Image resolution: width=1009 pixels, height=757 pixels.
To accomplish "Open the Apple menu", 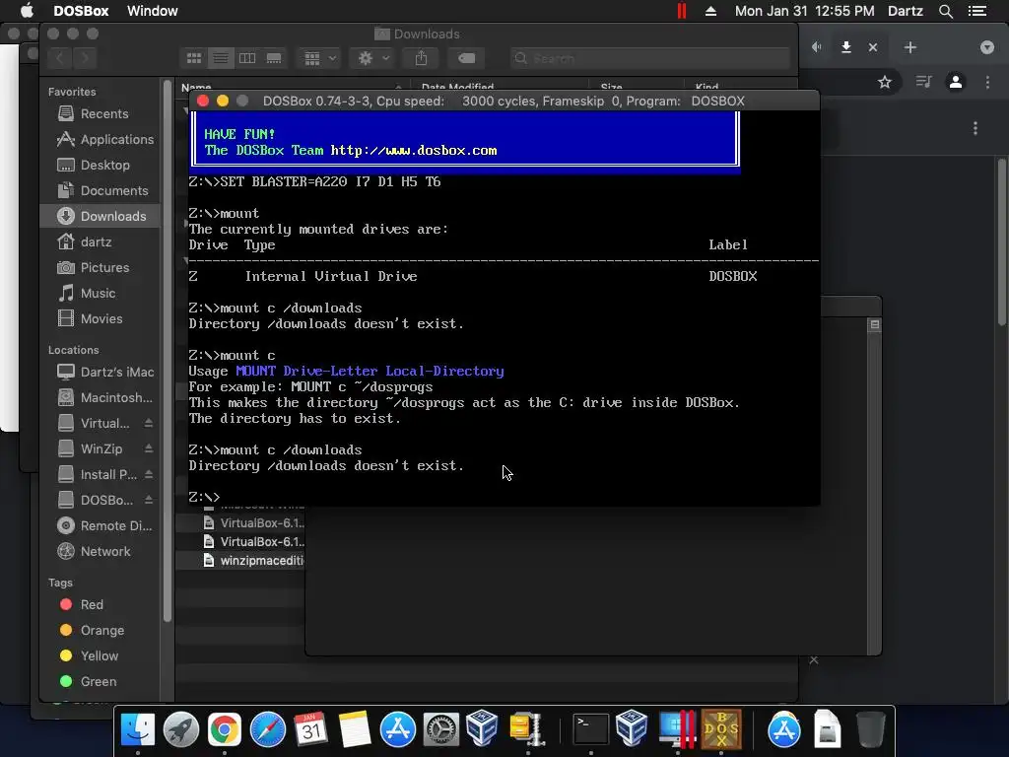I will 27,11.
